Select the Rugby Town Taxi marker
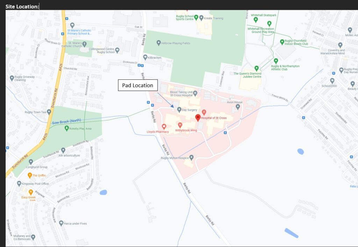Image resolution: width=358 pixels, height=247 pixels. point(49,112)
